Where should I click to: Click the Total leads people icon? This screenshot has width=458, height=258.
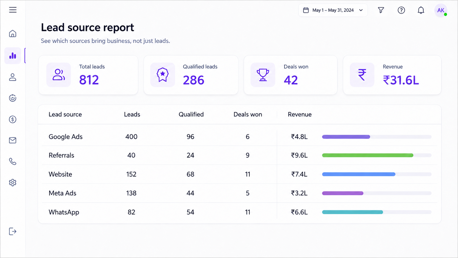click(59, 75)
